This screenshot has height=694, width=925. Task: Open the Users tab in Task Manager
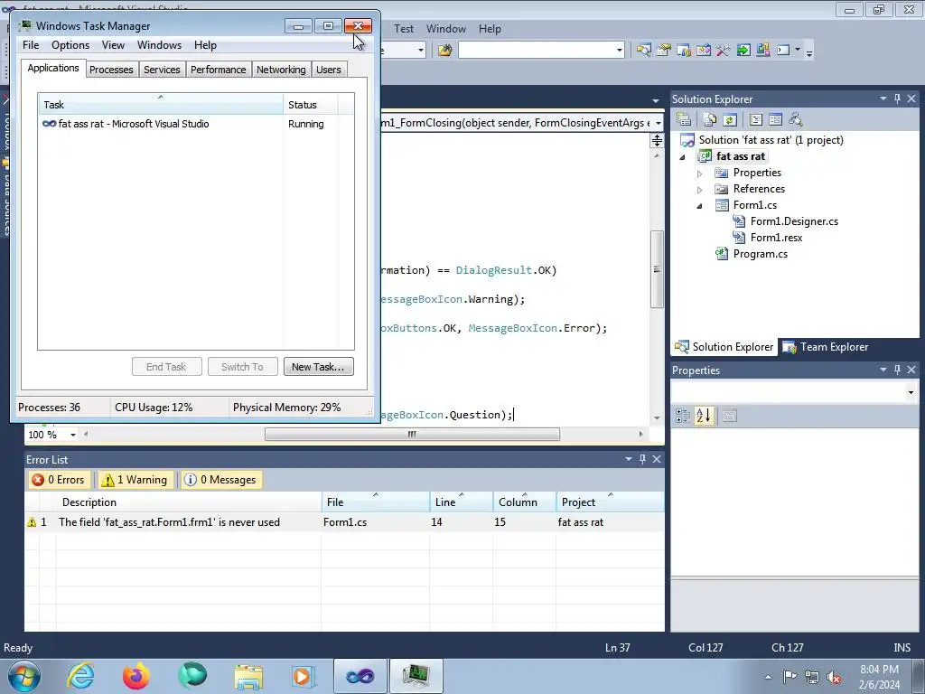329,70
